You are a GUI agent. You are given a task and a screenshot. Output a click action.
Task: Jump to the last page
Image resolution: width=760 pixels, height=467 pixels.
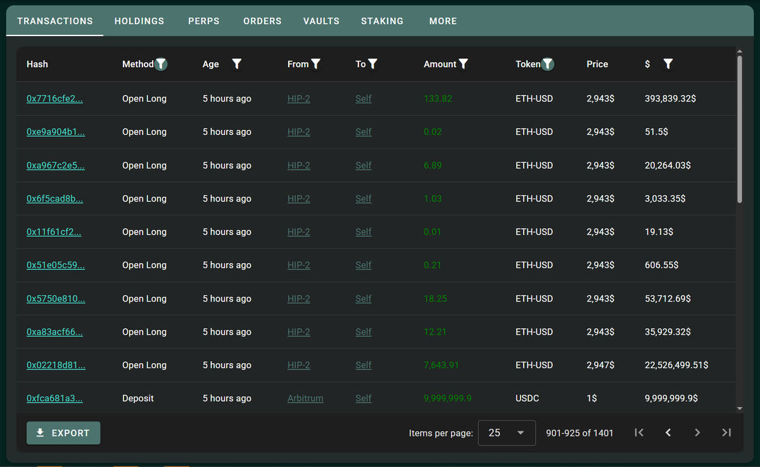click(x=726, y=433)
